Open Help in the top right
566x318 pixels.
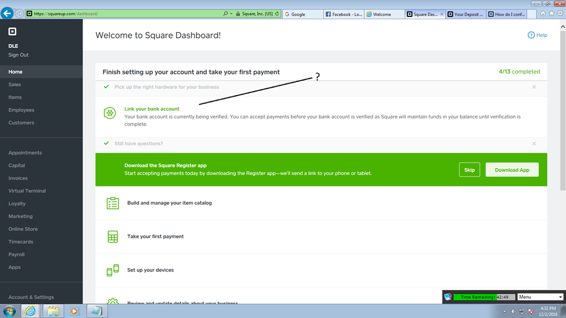point(537,35)
